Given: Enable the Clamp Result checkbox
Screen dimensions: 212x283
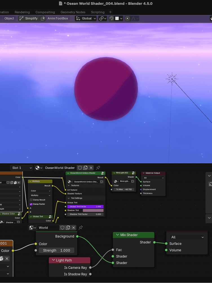Looking at the screenshot, I should click(31, 200).
